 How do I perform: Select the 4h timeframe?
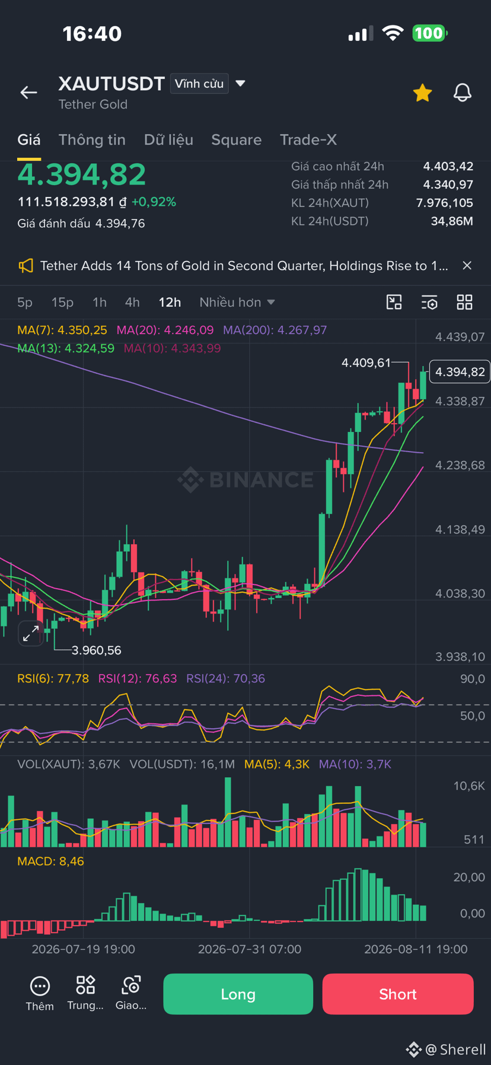(132, 303)
